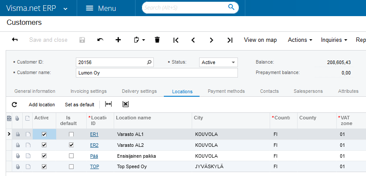
Task: Click the Customer name field
Action: pos(157,73)
